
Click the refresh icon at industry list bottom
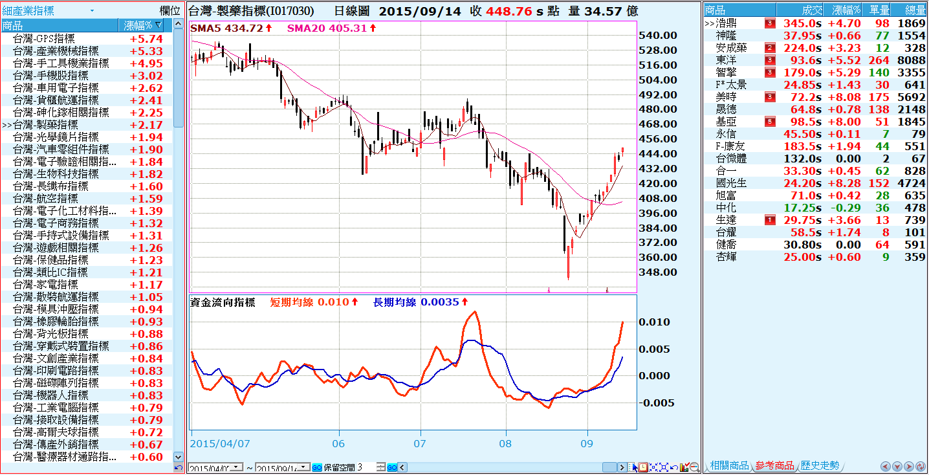point(179,467)
